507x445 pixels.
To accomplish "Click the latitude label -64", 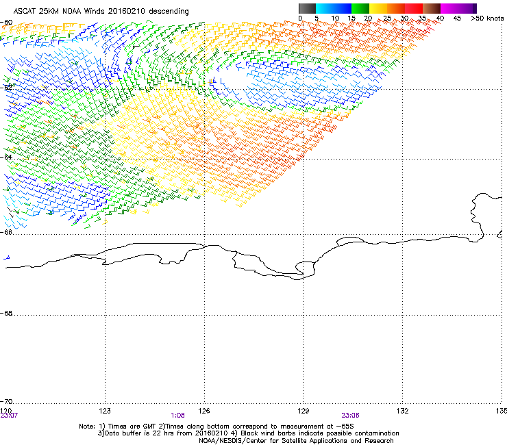I will point(7,157).
